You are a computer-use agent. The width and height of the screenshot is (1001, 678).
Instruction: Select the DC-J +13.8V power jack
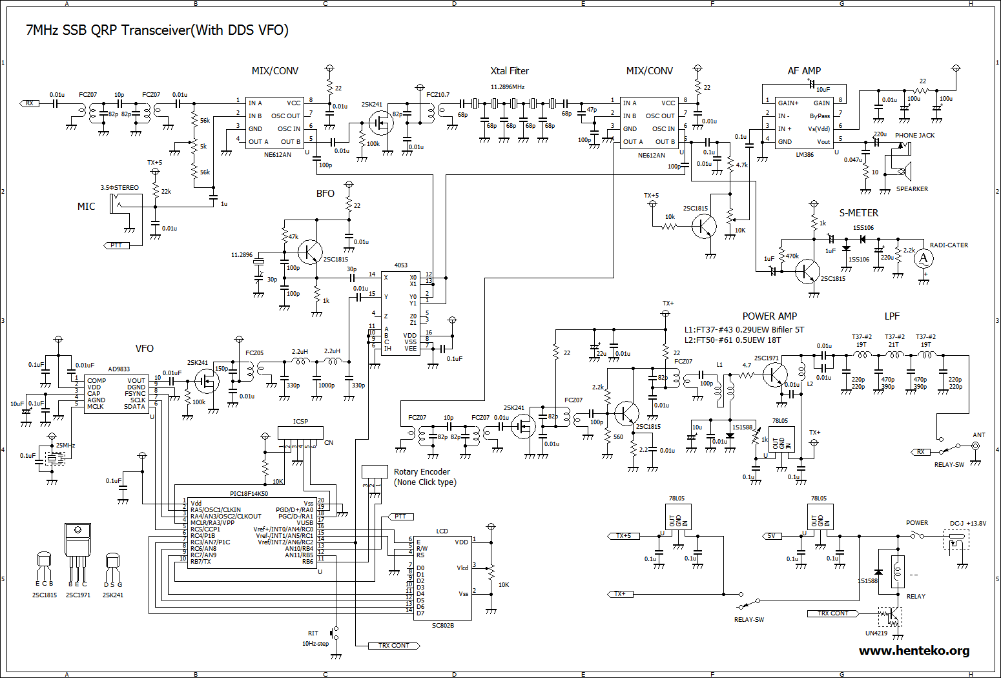tap(956, 540)
